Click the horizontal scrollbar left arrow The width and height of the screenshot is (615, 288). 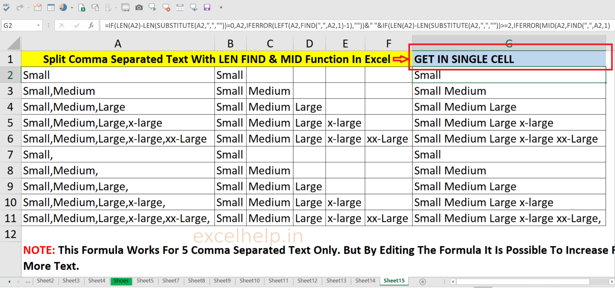click(453, 281)
